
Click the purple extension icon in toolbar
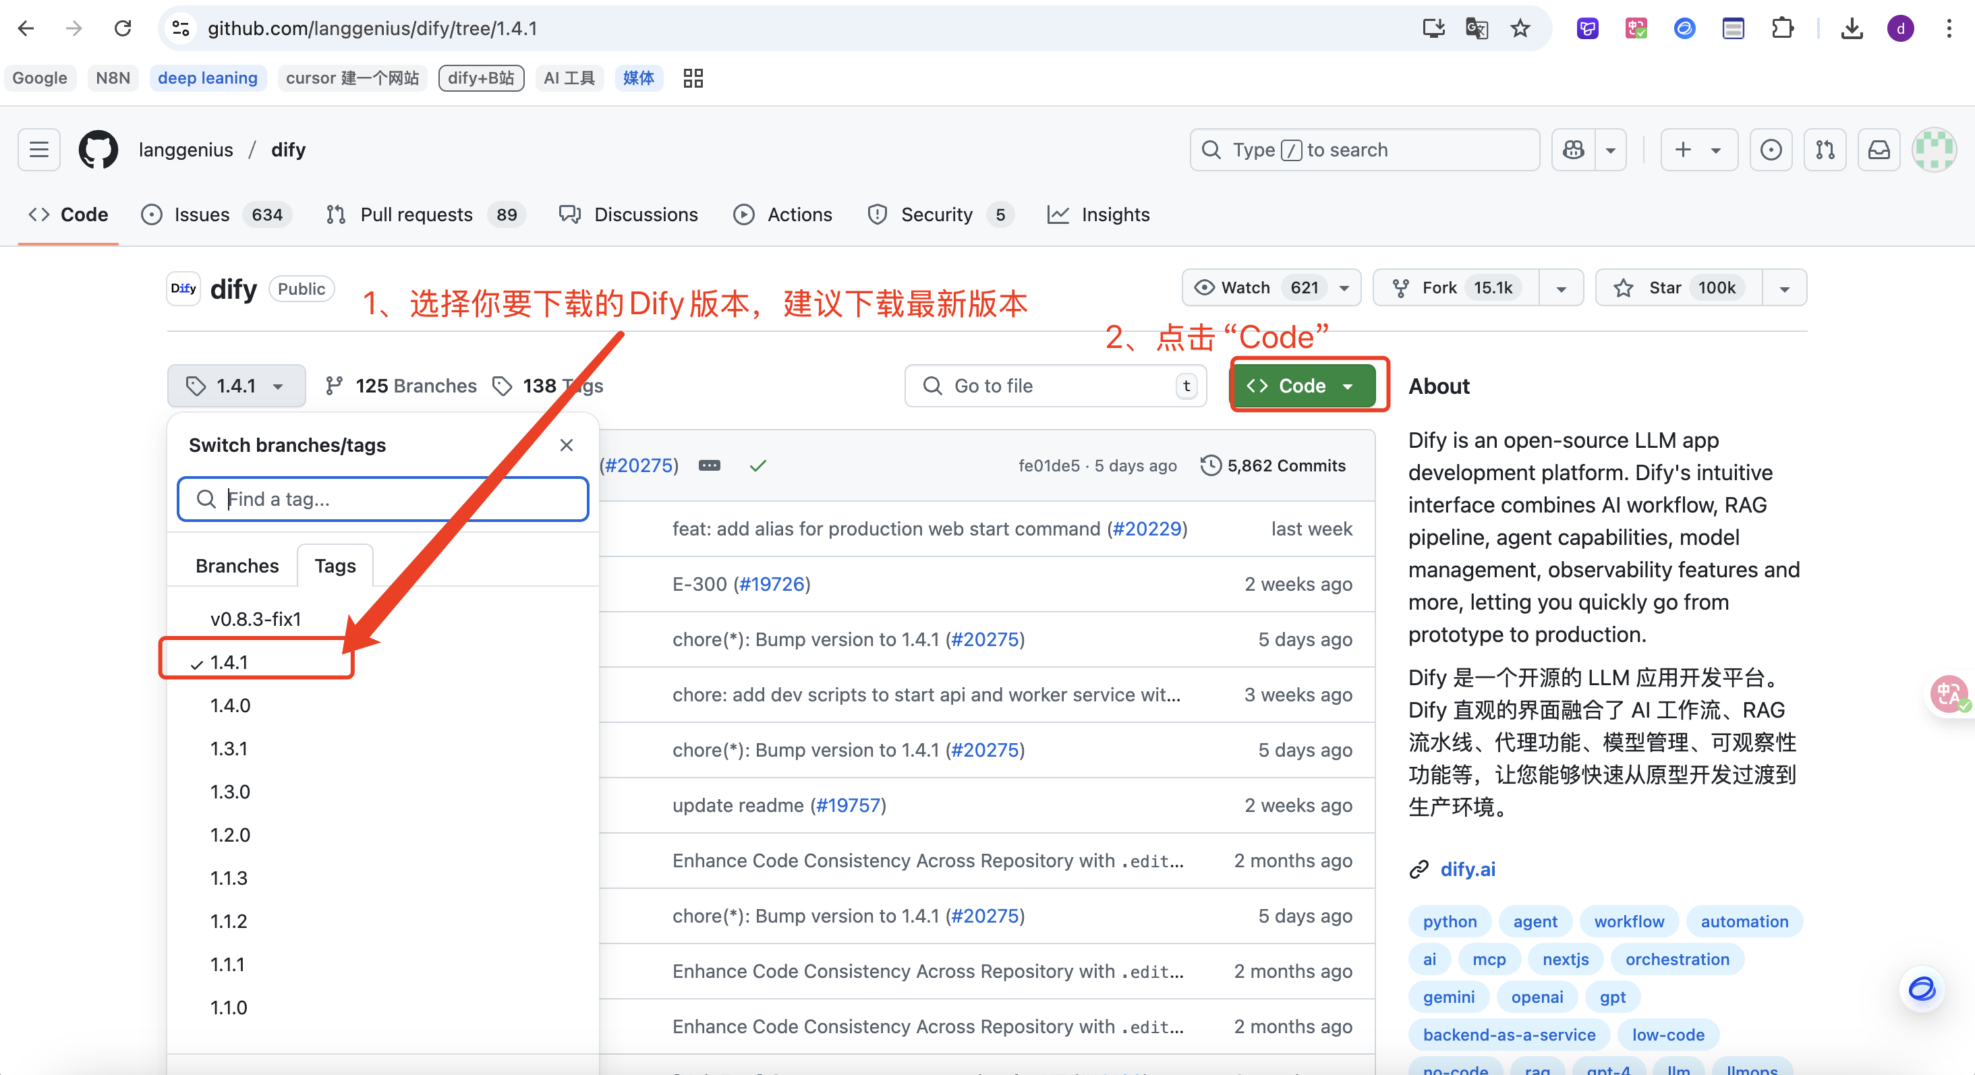click(1588, 28)
